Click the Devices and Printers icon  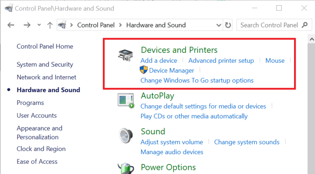125,56
